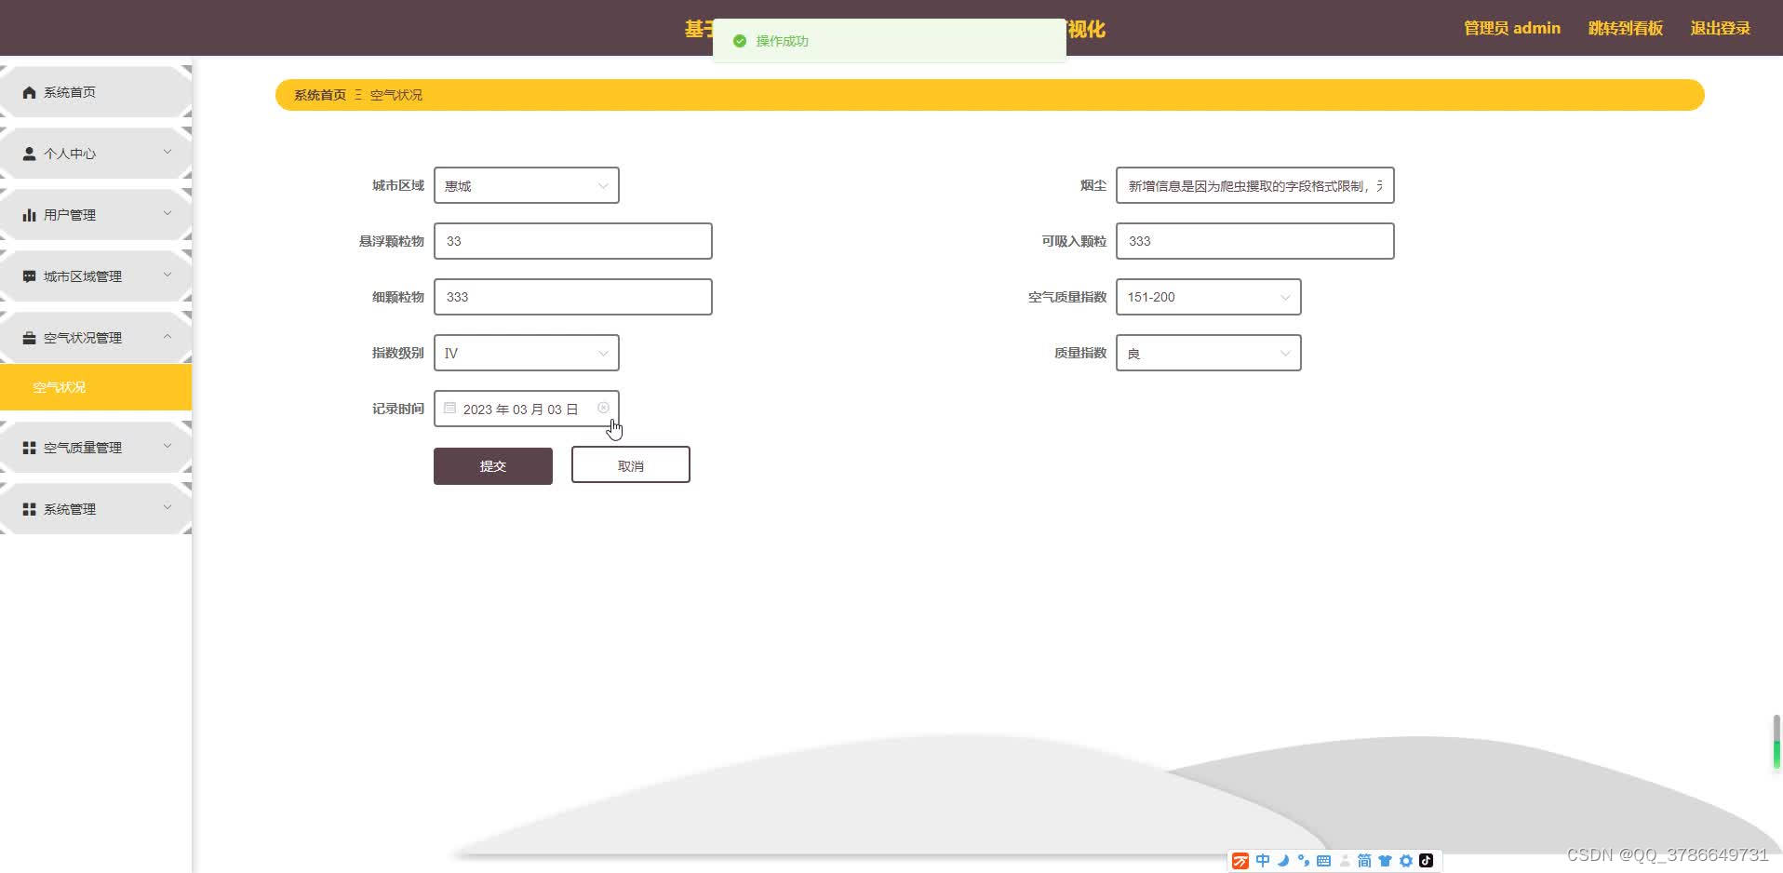This screenshot has width=1783, height=873.
Task: Click 管理员 admin in the header
Action: point(1512,28)
